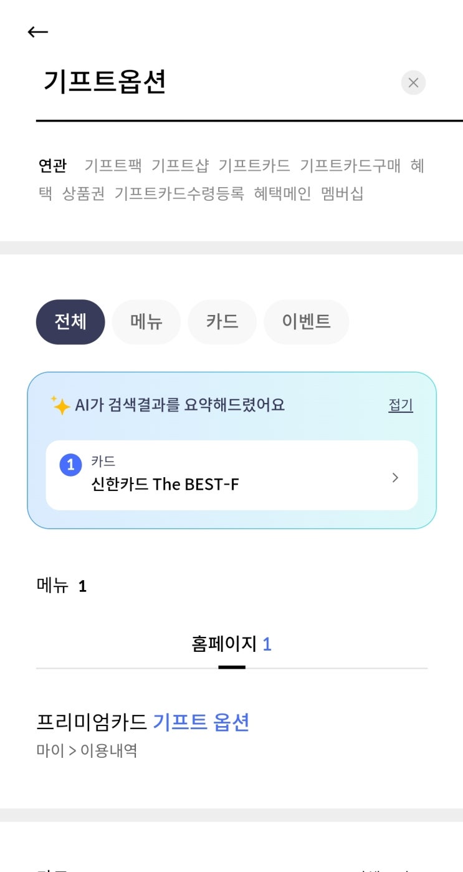This screenshot has height=872, width=463.
Task: Select the 전체 filter tab
Action: pos(70,322)
